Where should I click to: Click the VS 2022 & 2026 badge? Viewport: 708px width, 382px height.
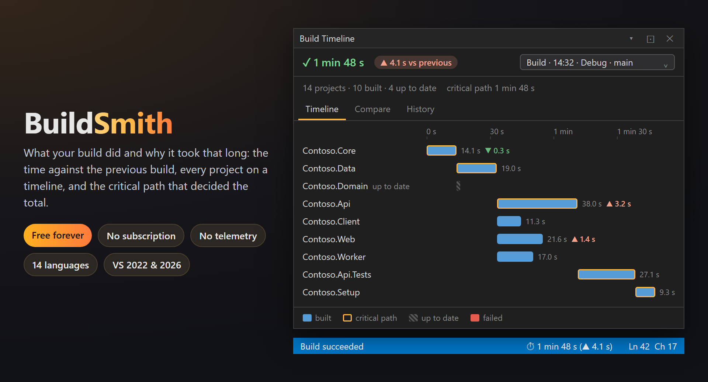[147, 265]
